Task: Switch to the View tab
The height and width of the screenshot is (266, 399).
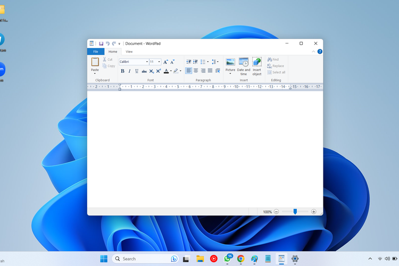Action: 129,52
